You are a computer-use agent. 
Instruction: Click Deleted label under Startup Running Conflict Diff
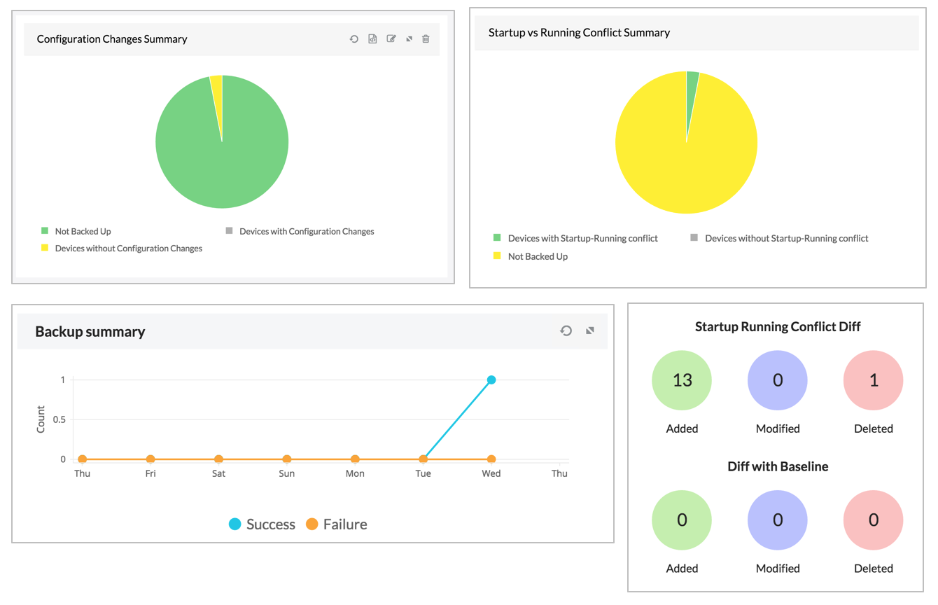[874, 429]
